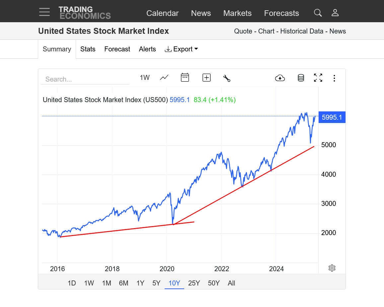This screenshot has height=307, width=384.
Task: Expand chart to fullscreen
Action: pyautogui.click(x=318, y=78)
